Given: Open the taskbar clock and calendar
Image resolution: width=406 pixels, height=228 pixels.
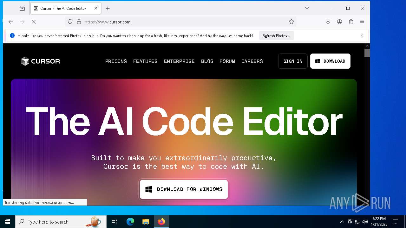Looking at the screenshot, I should coord(379,222).
